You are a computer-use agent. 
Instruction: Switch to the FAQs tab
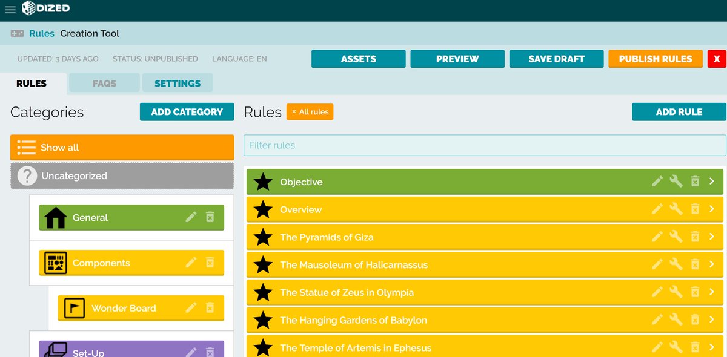[104, 84]
